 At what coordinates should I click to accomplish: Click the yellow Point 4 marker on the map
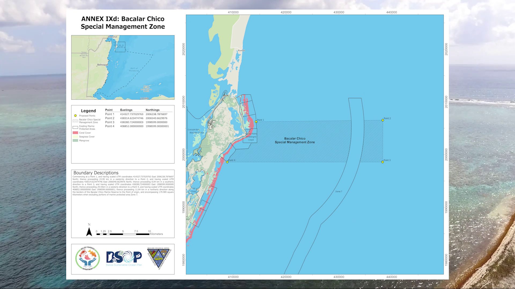[x=227, y=162]
